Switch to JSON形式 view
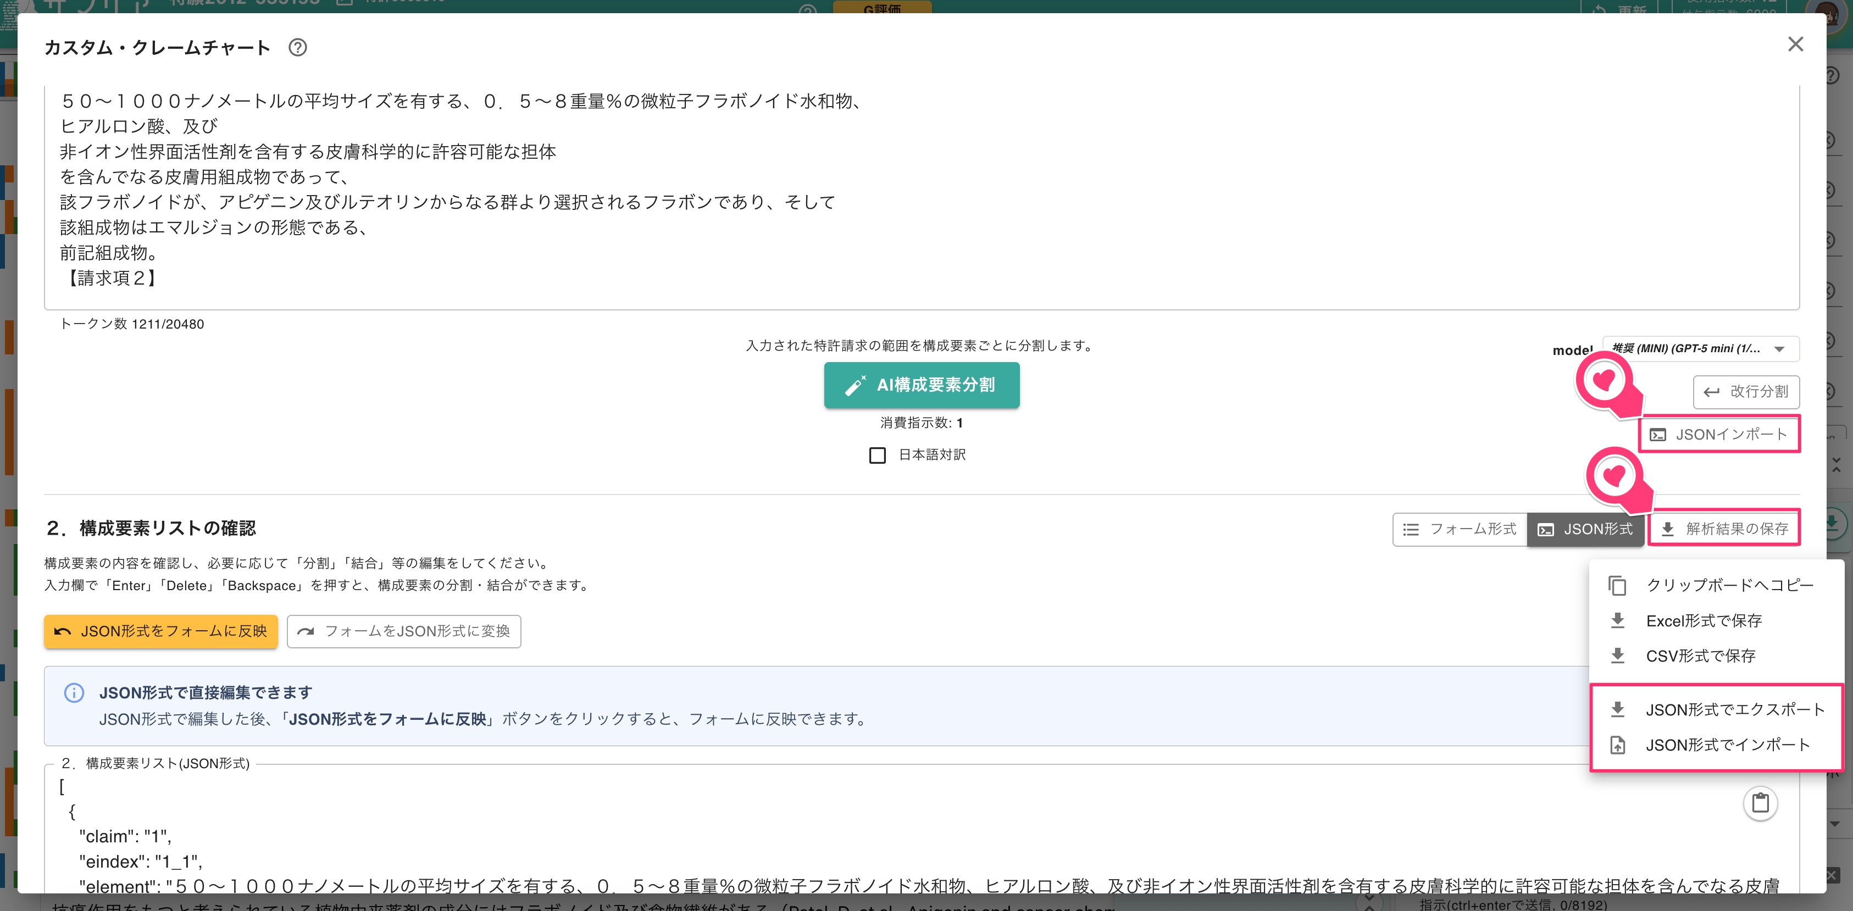 pos(1585,529)
